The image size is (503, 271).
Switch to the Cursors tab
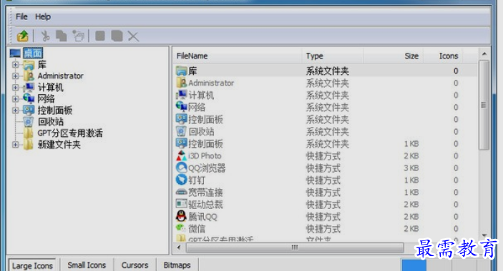point(135,265)
